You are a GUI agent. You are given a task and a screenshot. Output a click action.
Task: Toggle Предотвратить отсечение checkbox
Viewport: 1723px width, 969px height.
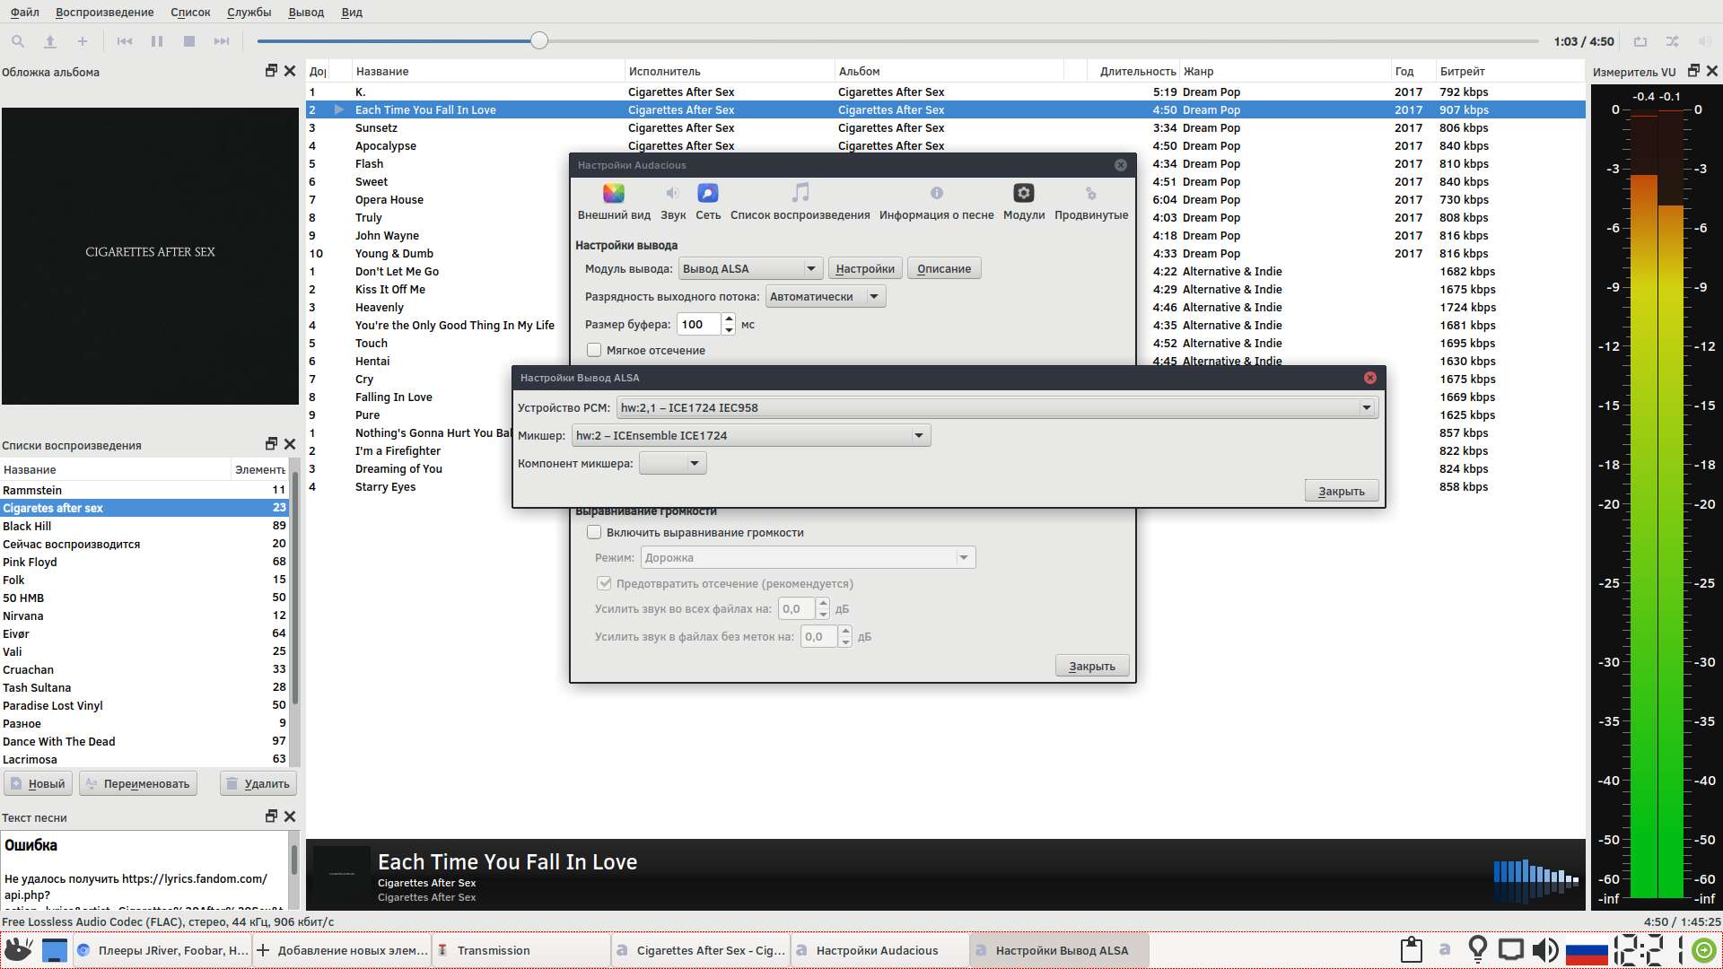click(x=604, y=583)
